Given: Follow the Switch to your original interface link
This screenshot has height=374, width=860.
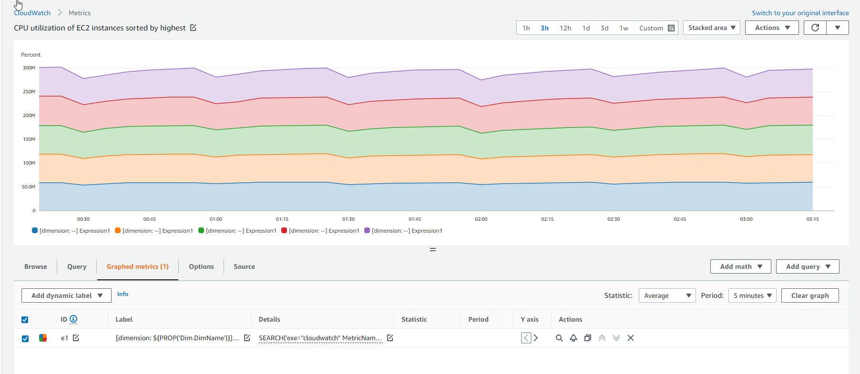Looking at the screenshot, I should pos(800,13).
